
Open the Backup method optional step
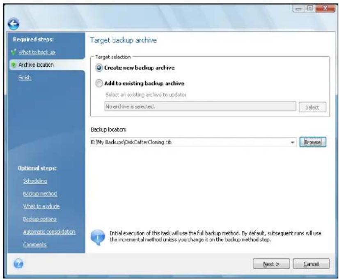40,193
